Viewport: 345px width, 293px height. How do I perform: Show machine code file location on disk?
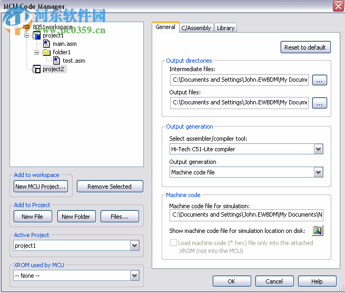pyautogui.click(x=317, y=230)
